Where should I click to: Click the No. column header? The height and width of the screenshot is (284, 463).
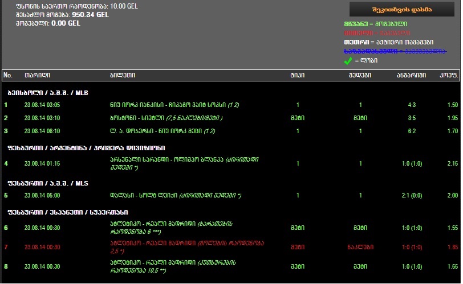8,76
